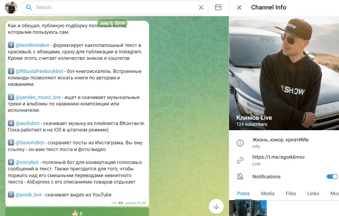Screen dimensions: 339x216
Task: Close the Channel Info panel
Action: [239, 8]
